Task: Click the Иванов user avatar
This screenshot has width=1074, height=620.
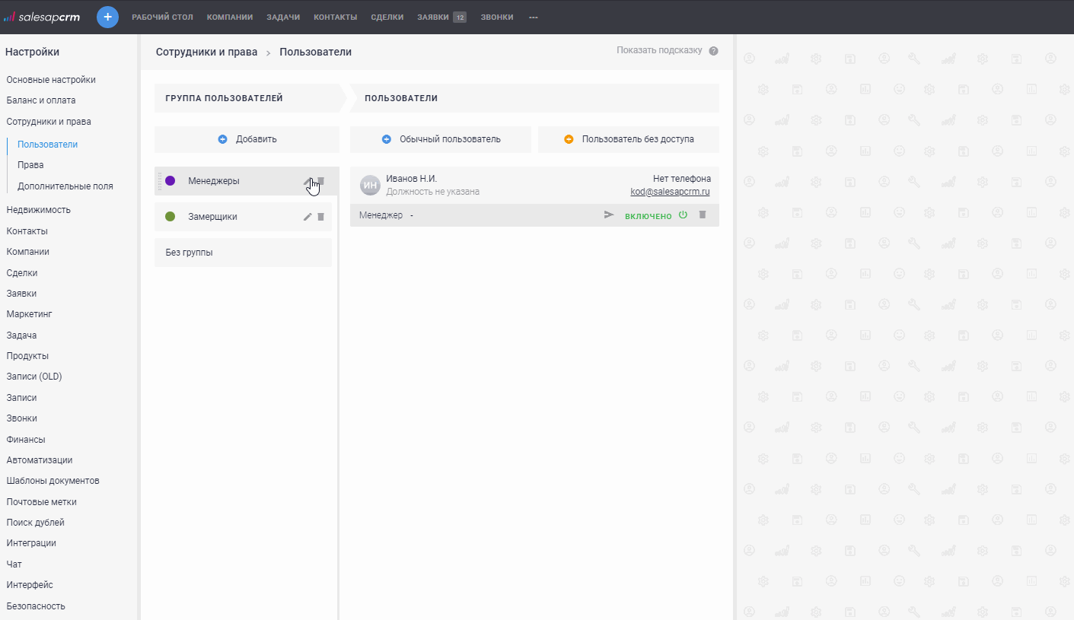Action: tap(370, 185)
